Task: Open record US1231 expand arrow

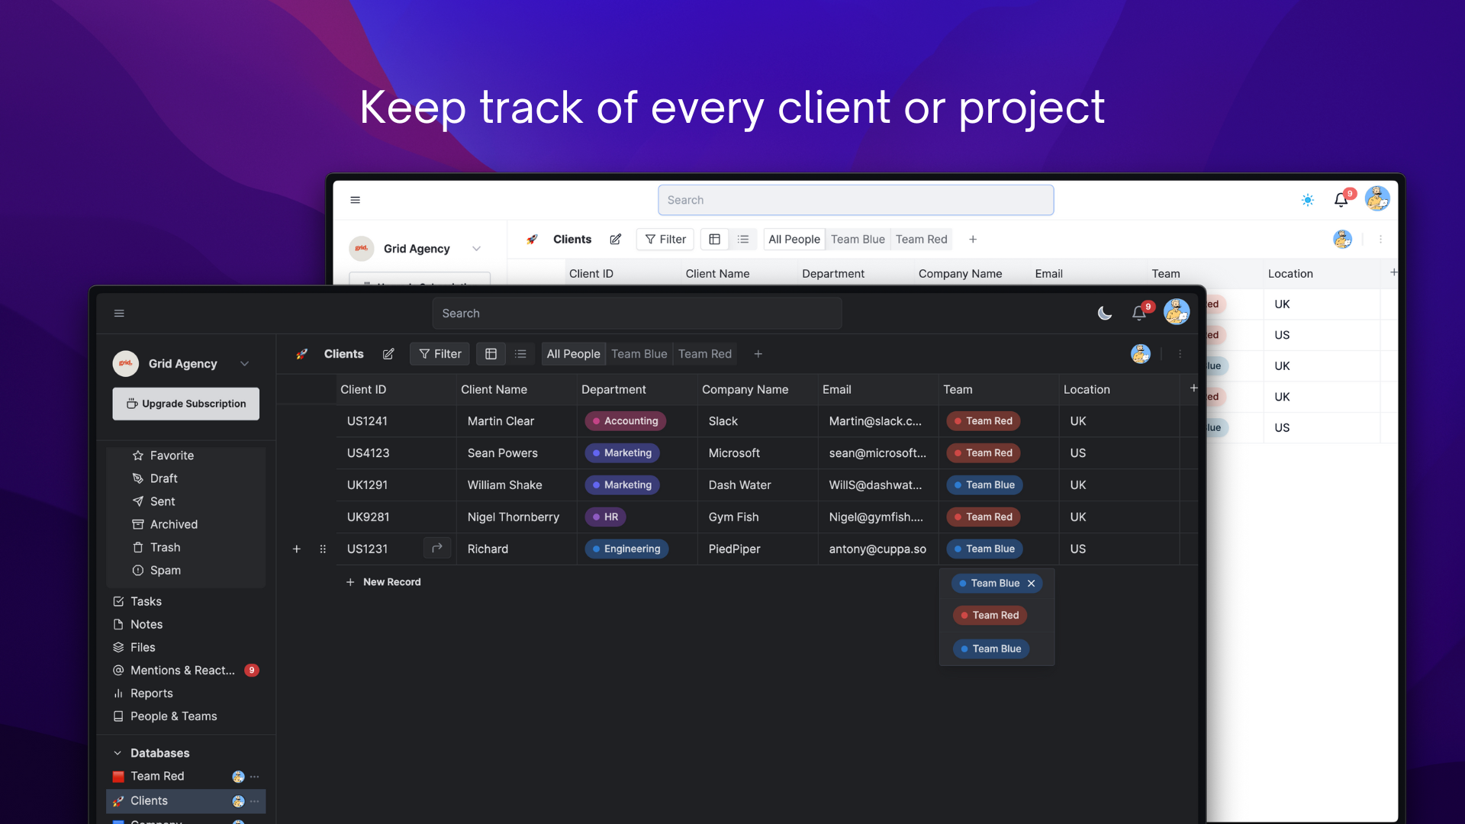Action: point(437,548)
